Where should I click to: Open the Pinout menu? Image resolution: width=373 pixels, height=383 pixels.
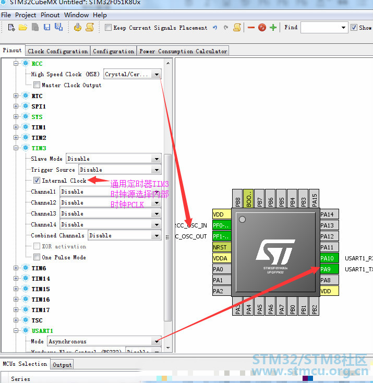[x=50, y=15]
